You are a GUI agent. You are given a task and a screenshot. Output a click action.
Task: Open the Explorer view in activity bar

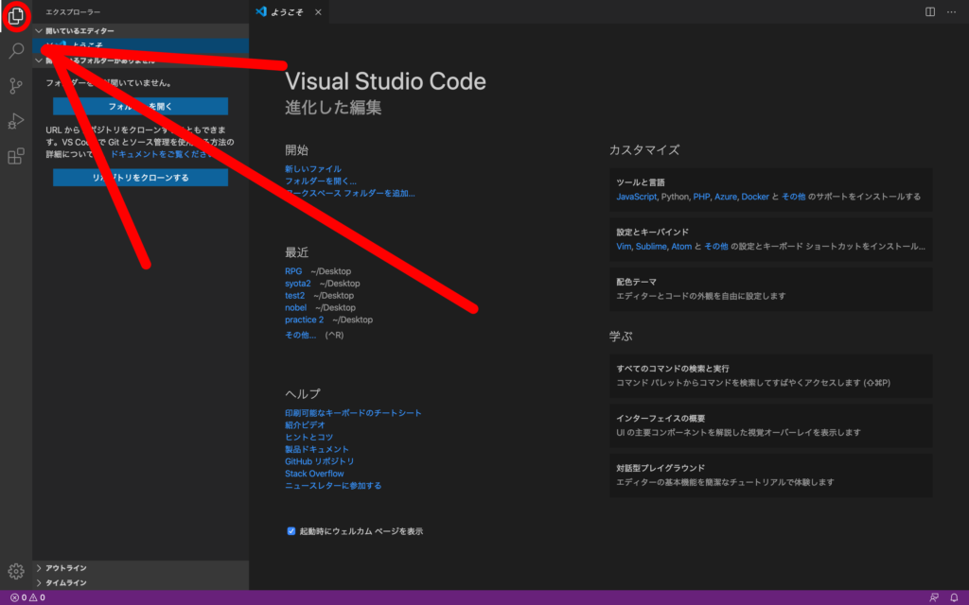point(16,16)
